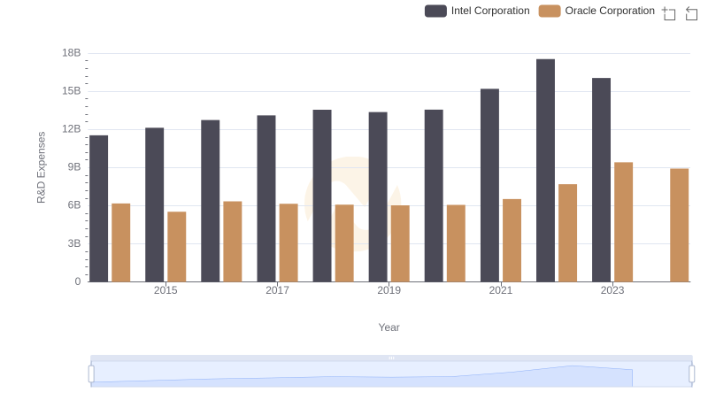Select Oracle's bar for 2015
Image resolution: width=708 pixels, height=408 pixels.
point(176,247)
